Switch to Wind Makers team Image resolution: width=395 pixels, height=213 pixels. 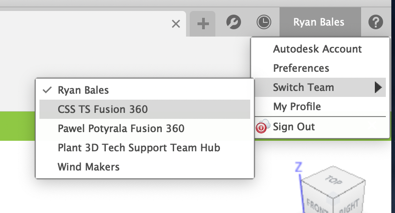coord(145,167)
